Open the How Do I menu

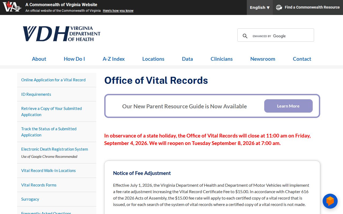tap(74, 59)
